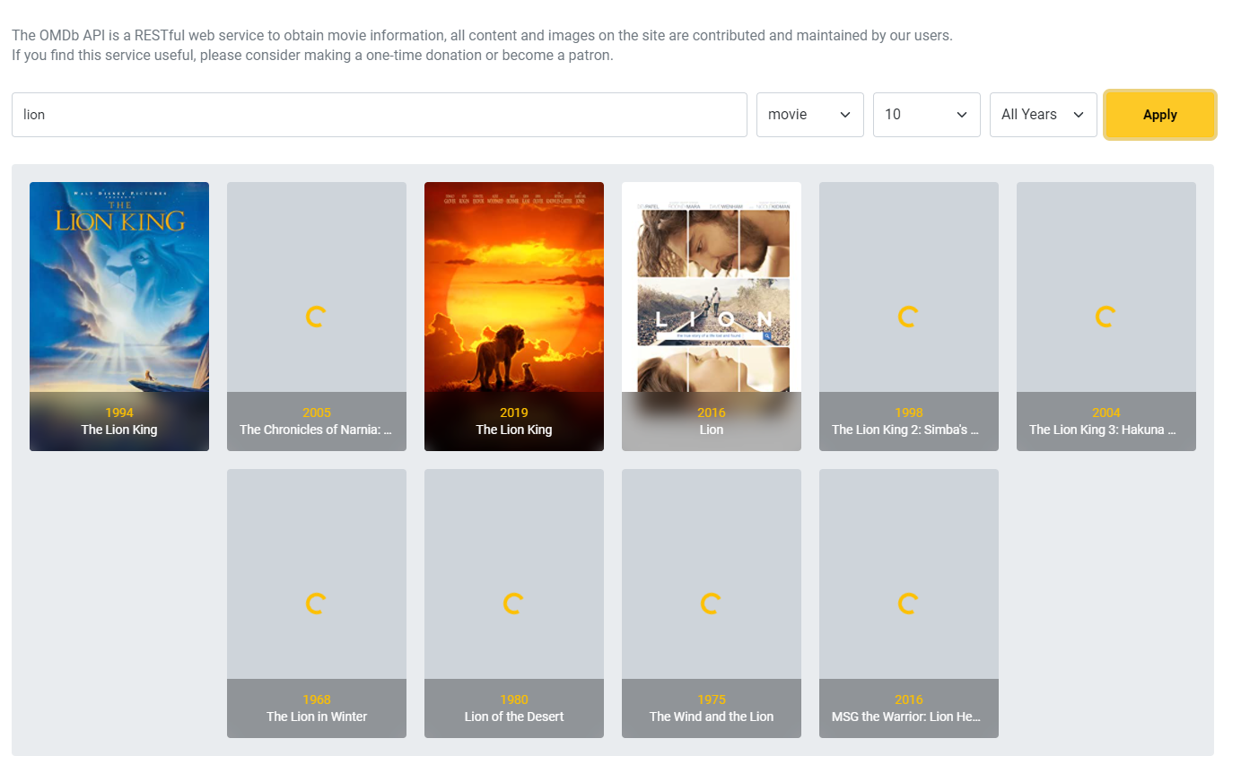This screenshot has width=1241, height=782.
Task: Click the loading spinner on The Lion King 3 card
Action: coord(1106,317)
